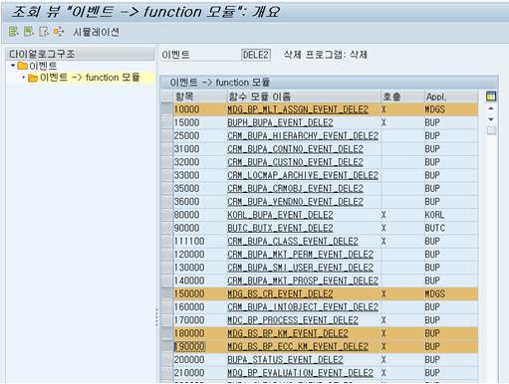Open CRM_BUPA_SMI_USER_EVENT_DELE2 link
This screenshot has width=509, height=384.
(x=300, y=268)
